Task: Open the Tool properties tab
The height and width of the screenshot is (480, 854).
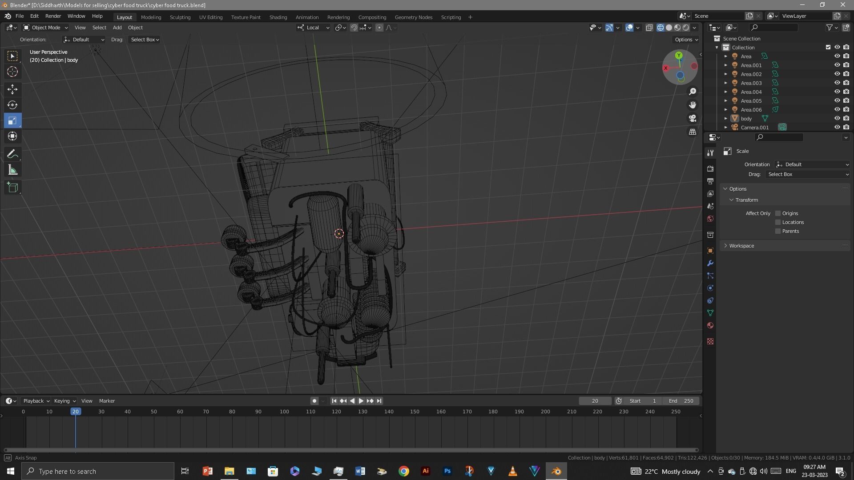Action: [x=710, y=153]
